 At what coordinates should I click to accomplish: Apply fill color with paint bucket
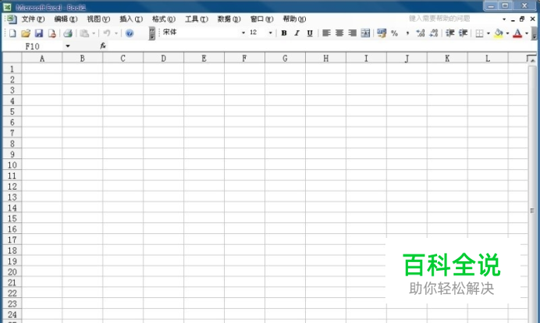pyautogui.click(x=499, y=33)
